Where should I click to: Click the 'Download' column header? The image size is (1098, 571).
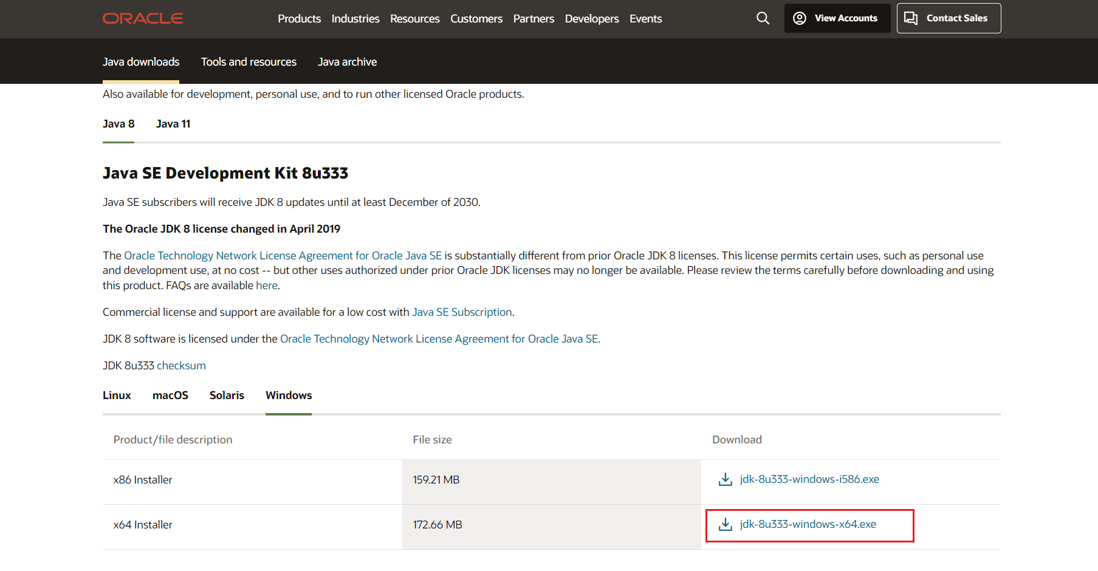[737, 440]
